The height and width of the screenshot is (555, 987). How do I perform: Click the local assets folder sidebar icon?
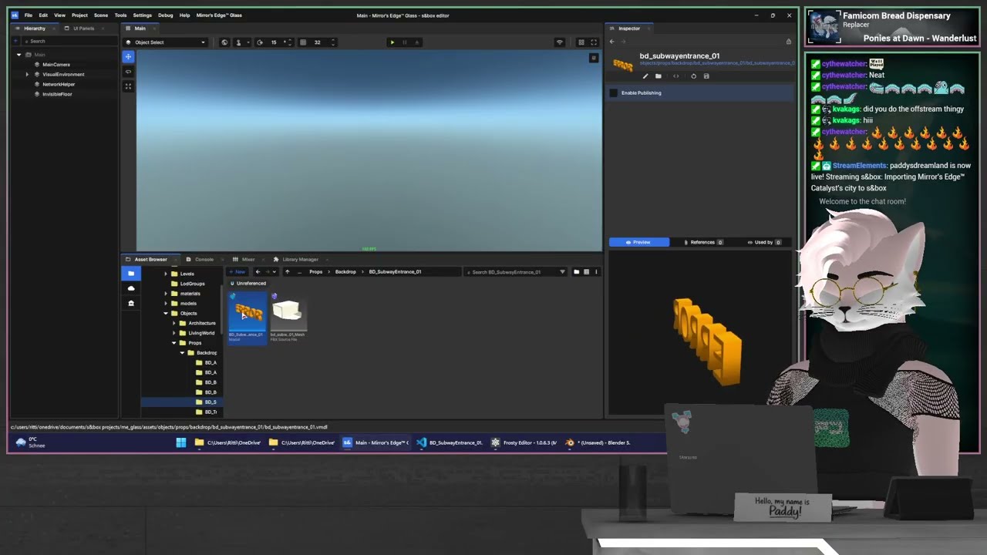tap(131, 274)
